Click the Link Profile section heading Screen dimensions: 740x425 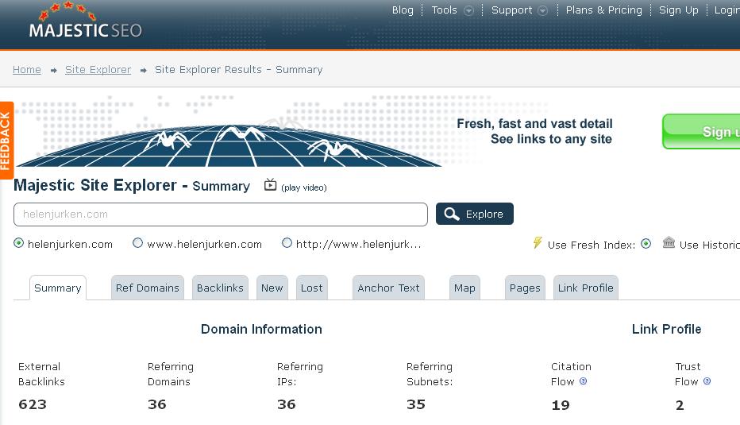coord(666,329)
